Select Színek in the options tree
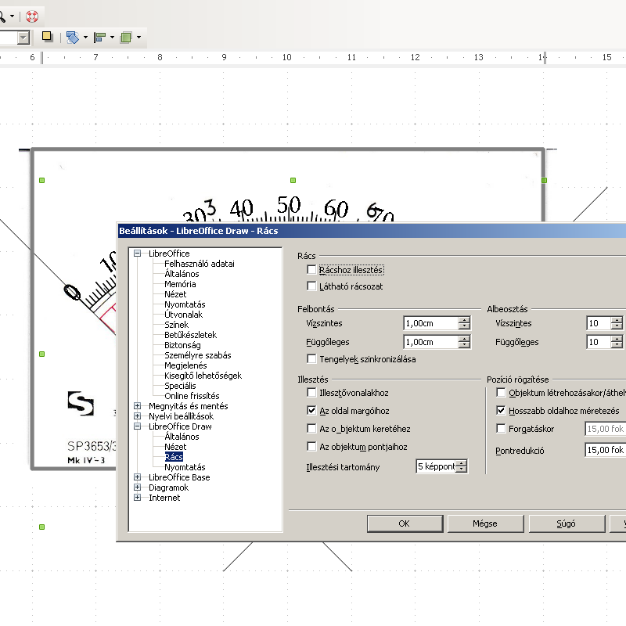 pyautogui.click(x=176, y=325)
